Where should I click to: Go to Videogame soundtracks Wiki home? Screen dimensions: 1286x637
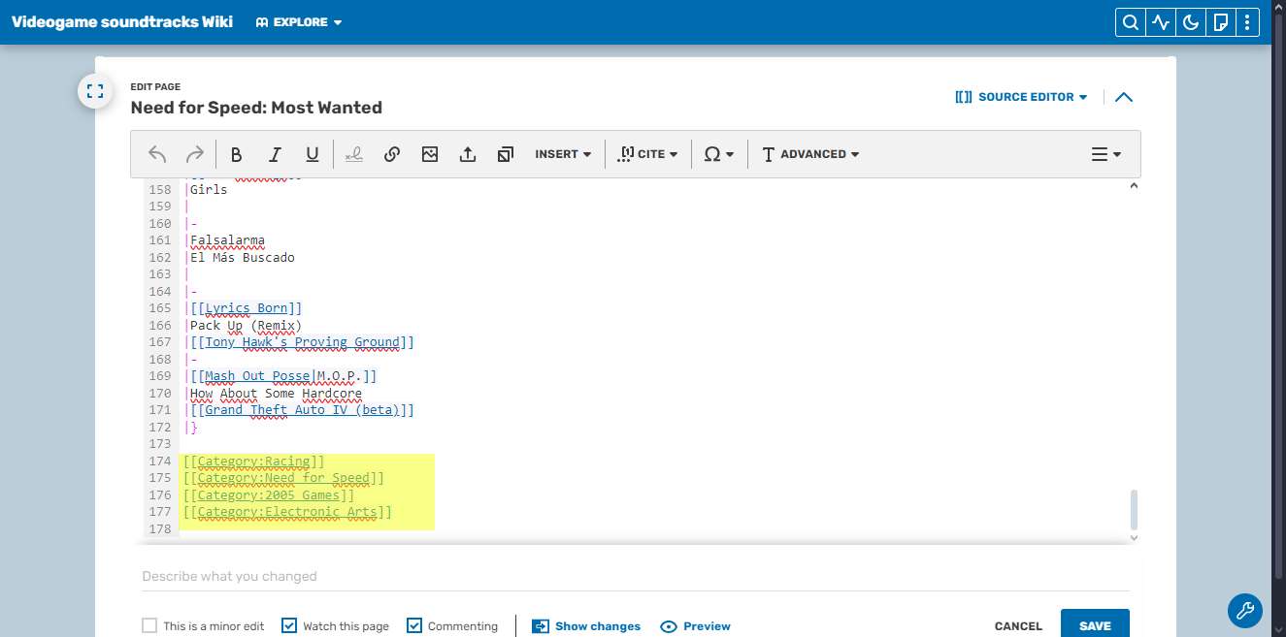click(x=122, y=21)
